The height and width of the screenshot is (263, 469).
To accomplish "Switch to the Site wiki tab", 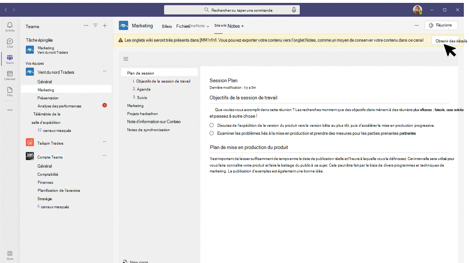I will pos(220,26).
